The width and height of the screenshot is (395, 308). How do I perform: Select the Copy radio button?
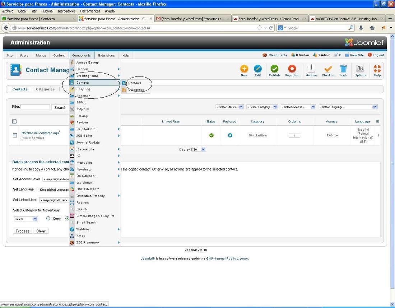[x=48, y=218]
